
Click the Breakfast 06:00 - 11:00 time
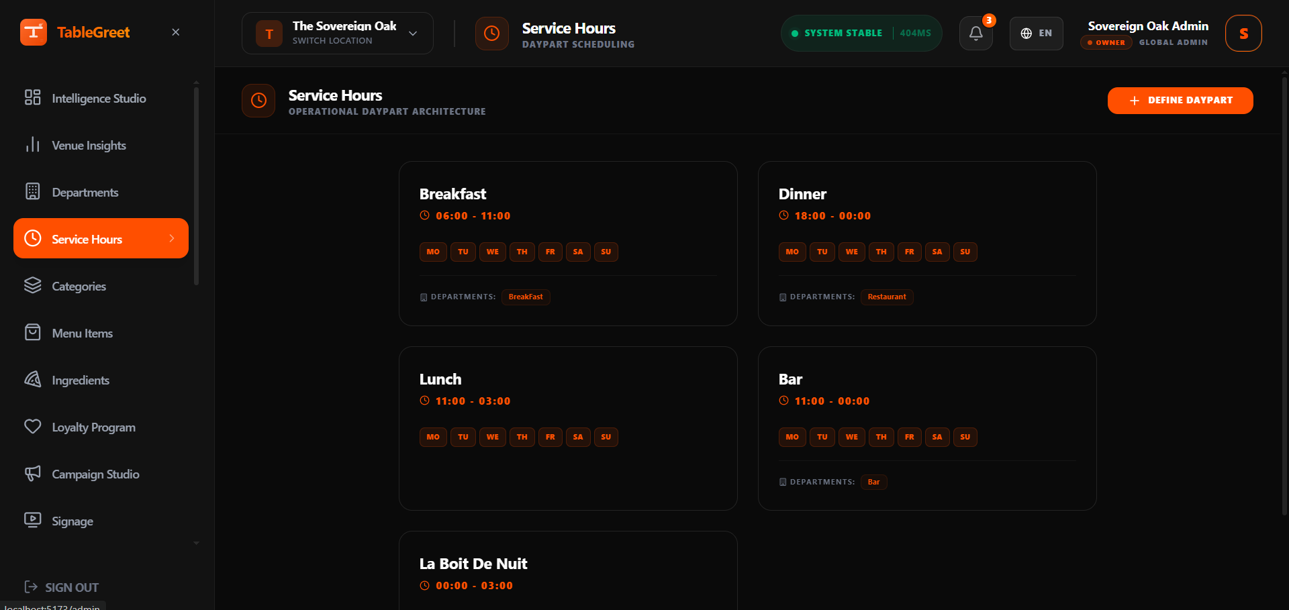(473, 215)
